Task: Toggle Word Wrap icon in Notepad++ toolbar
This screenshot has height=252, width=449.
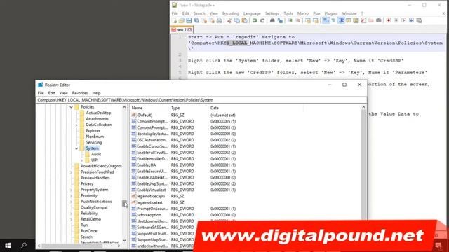Action: [x=326, y=20]
